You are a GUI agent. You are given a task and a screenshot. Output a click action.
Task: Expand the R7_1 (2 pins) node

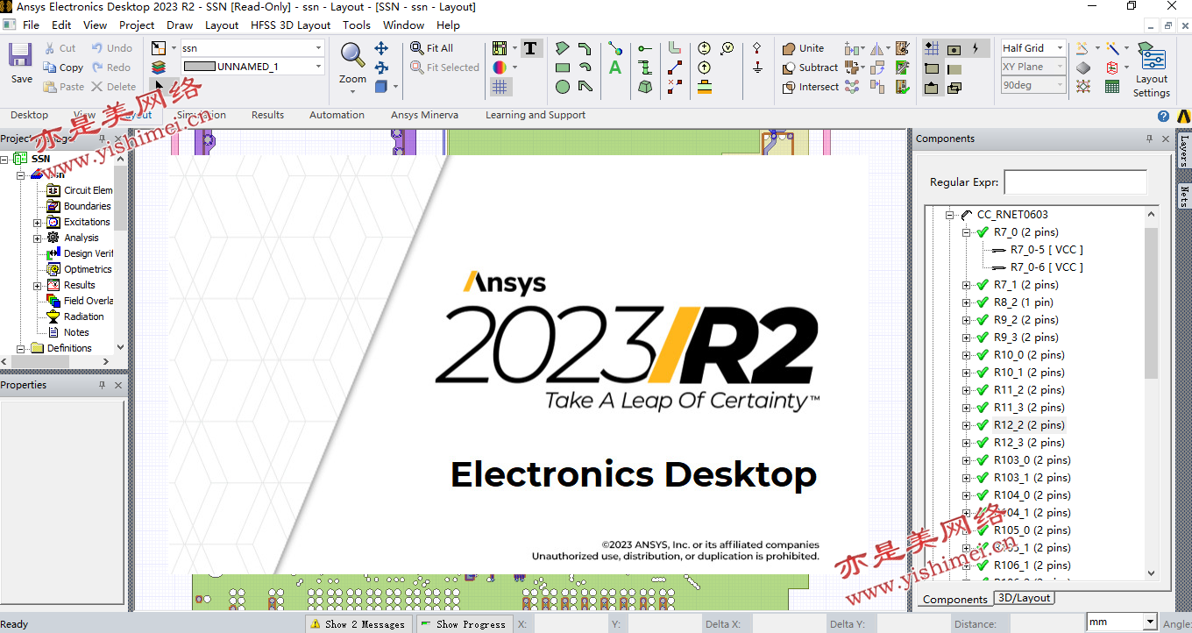pos(967,285)
